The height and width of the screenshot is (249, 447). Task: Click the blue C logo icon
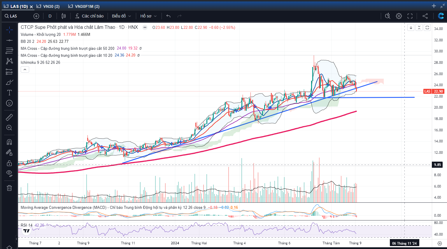coord(441,16)
